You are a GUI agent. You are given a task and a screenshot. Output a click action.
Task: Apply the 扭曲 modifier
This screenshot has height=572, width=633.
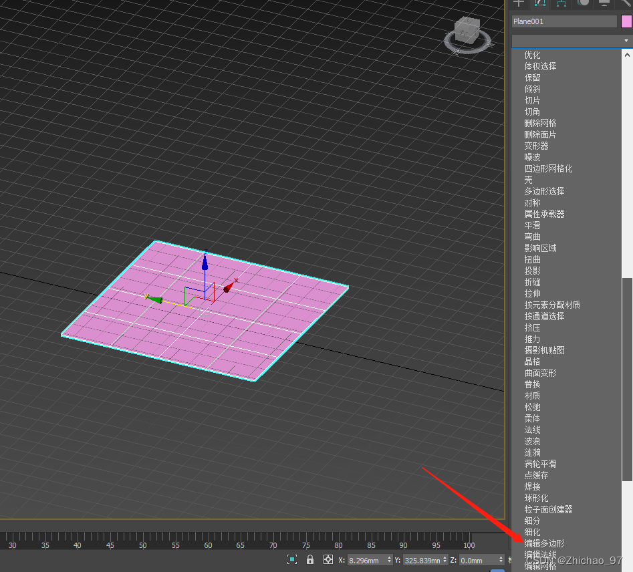532,259
